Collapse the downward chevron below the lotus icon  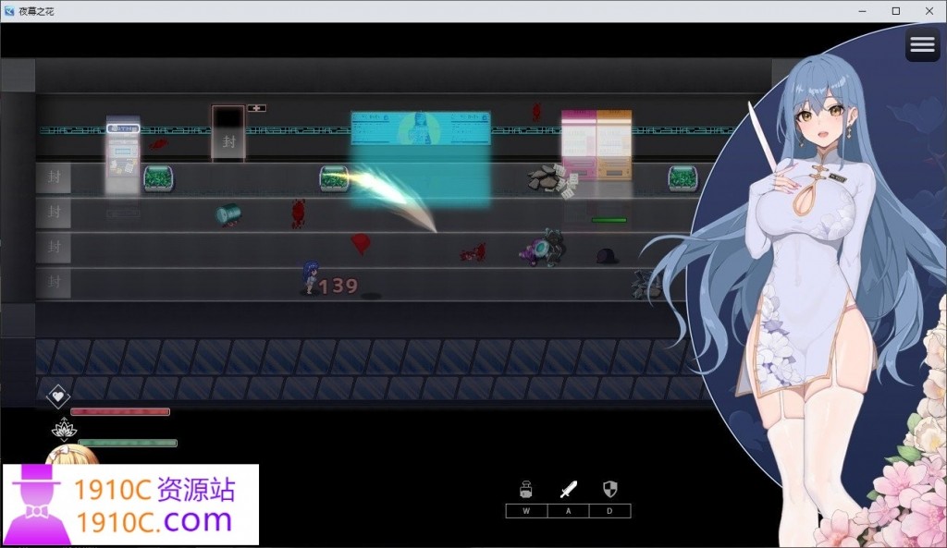pyautogui.click(x=65, y=441)
